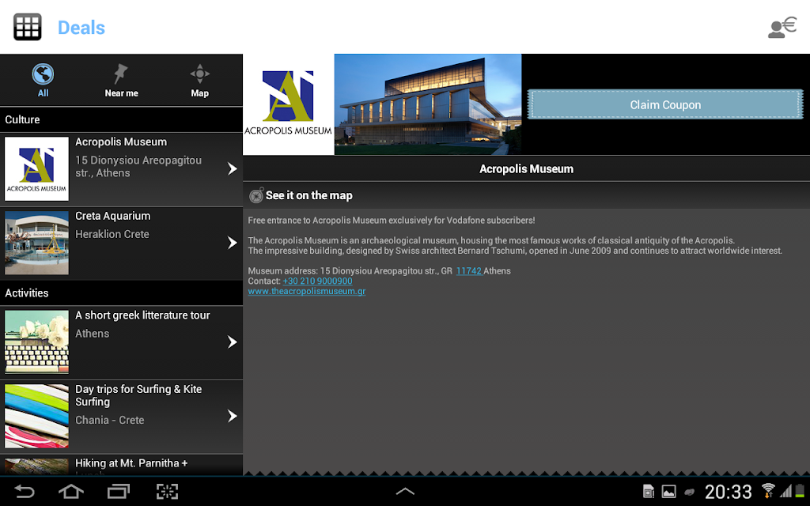This screenshot has height=506, width=810.
Task: Open the app grid menu icon
Action: (28, 28)
